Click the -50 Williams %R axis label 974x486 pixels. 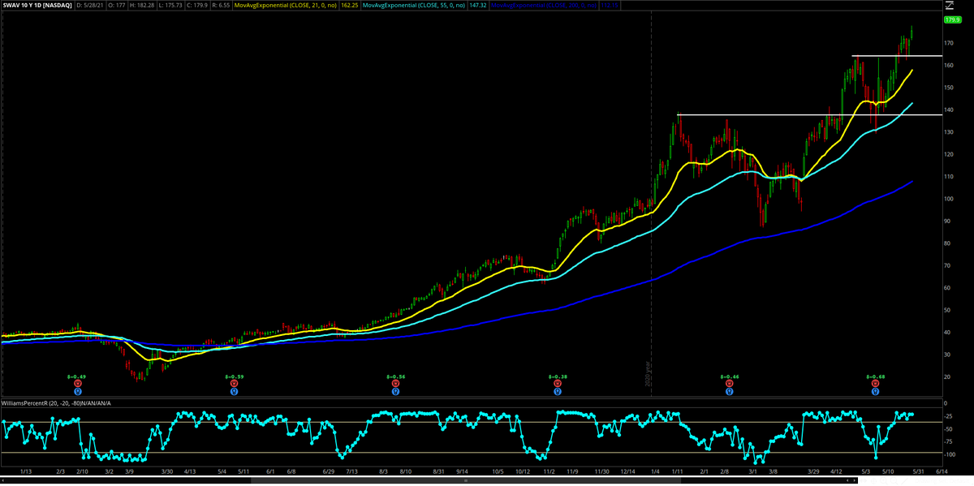(x=949, y=429)
